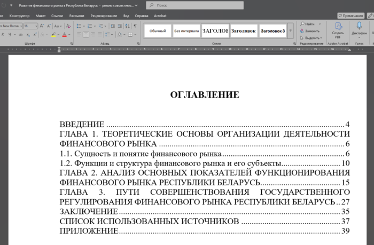Toggle center alignment
374x245 pixels.
[x=86, y=35]
